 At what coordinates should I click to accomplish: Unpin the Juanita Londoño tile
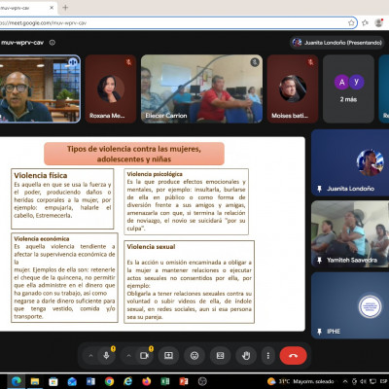319,189
